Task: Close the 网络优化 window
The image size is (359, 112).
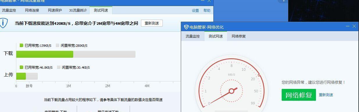Action: tap(354, 26)
